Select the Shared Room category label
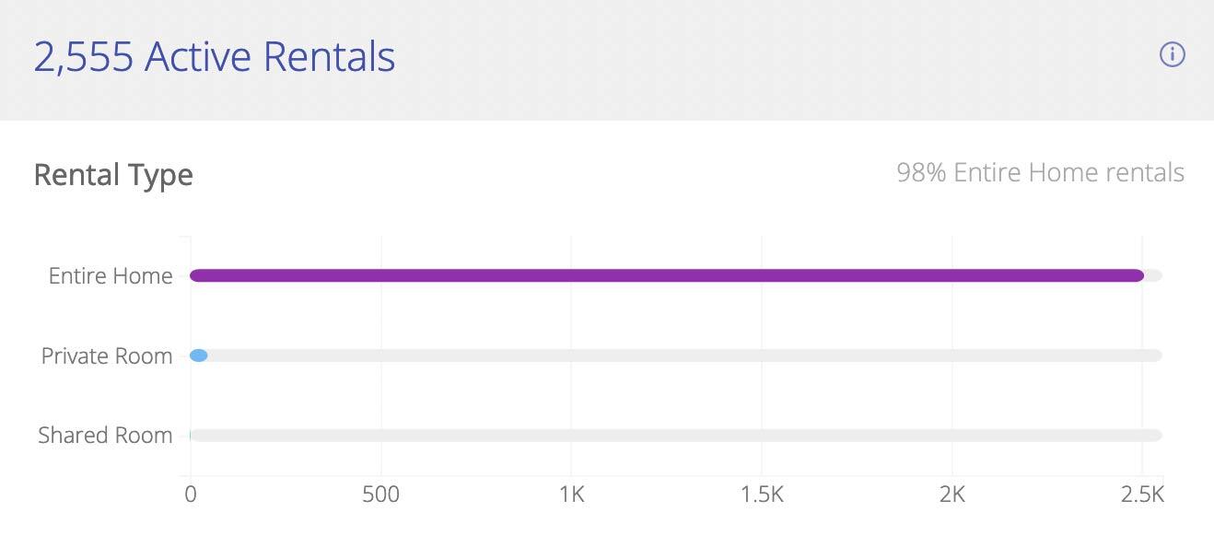The height and width of the screenshot is (547, 1214). tap(105, 436)
